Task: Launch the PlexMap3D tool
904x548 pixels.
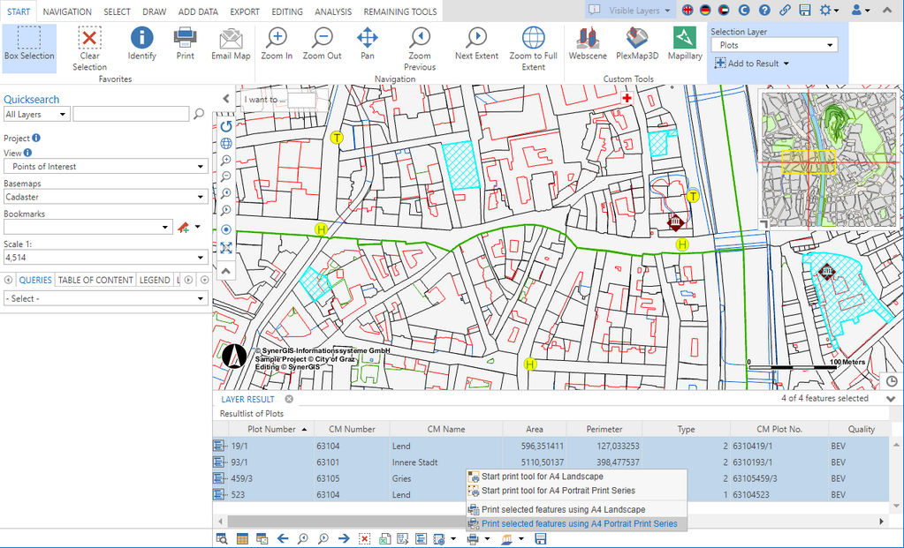Action: click(638, 38)
